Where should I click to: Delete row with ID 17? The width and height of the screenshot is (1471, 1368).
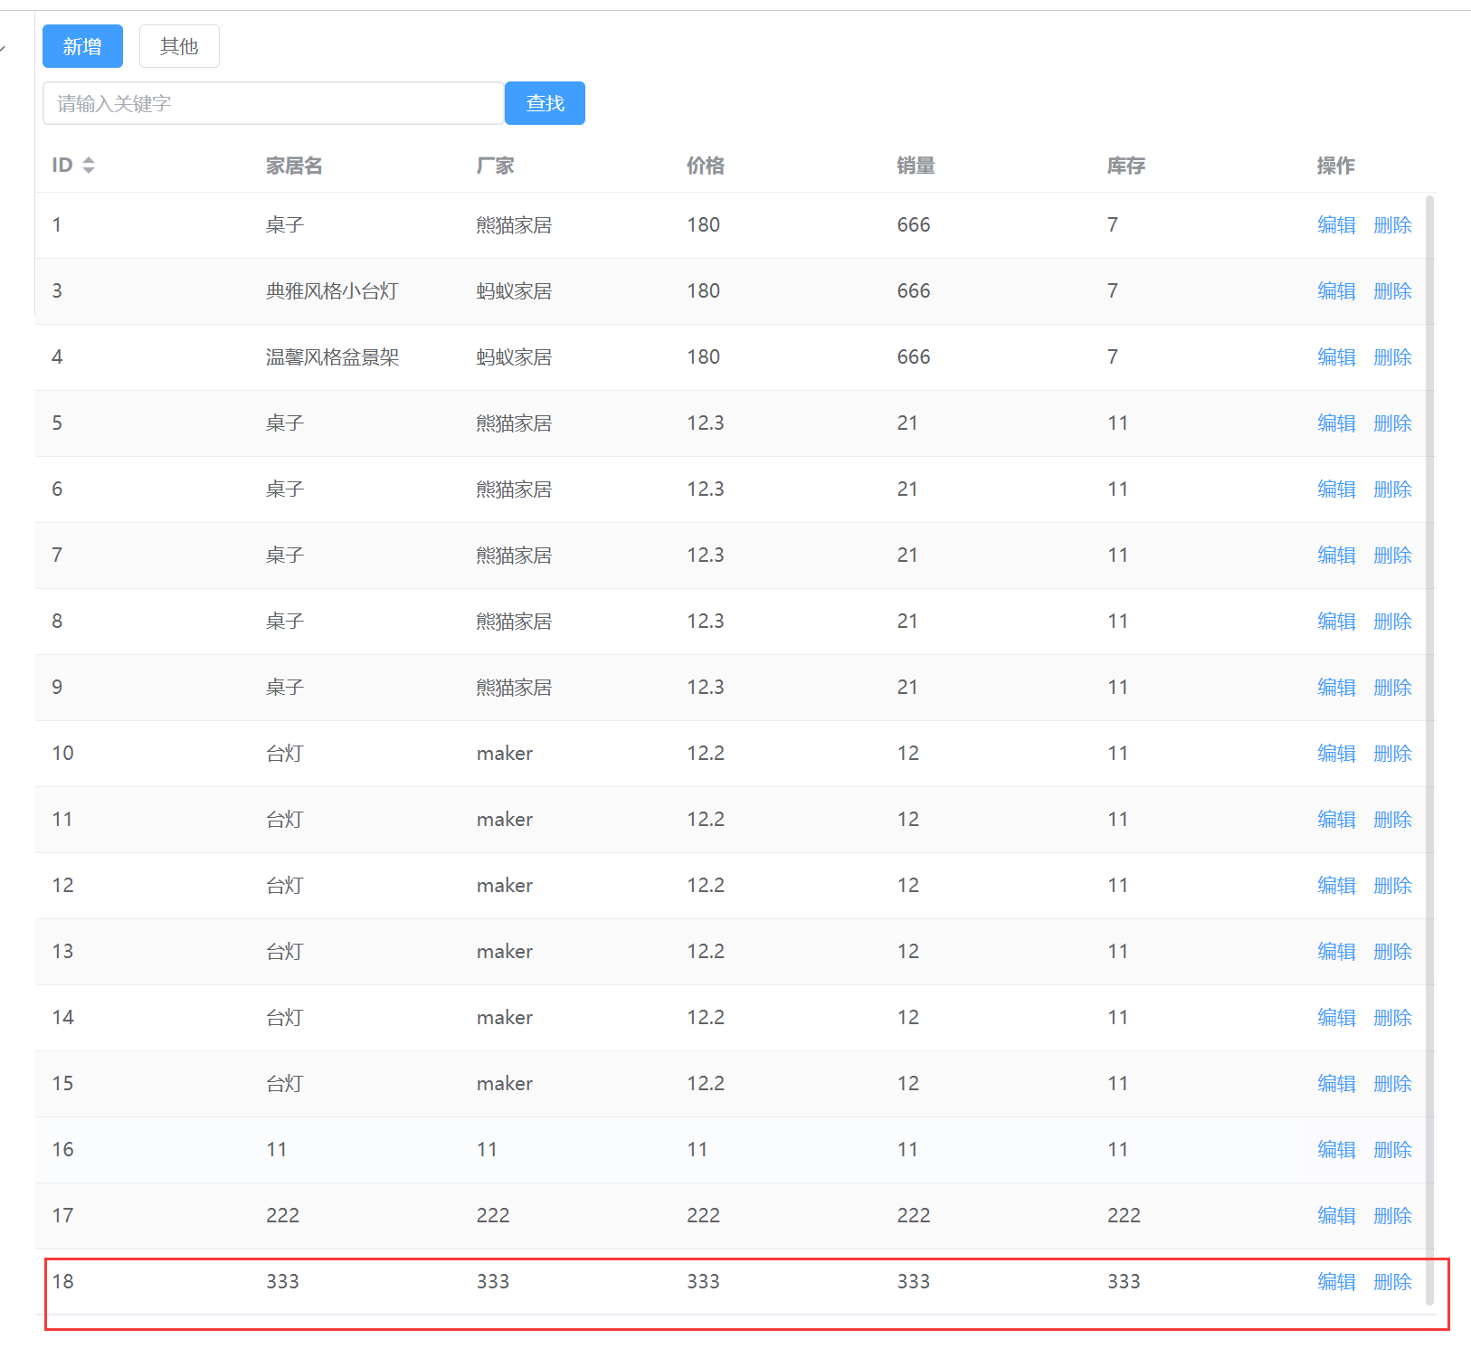(1392, 1216)
